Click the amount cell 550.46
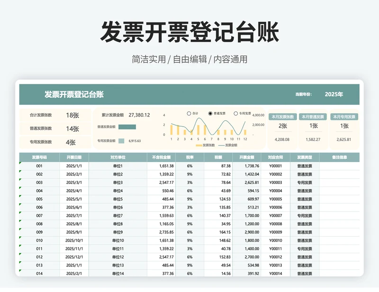The height and width of the screenshot is (292, 379). point(161,191)
